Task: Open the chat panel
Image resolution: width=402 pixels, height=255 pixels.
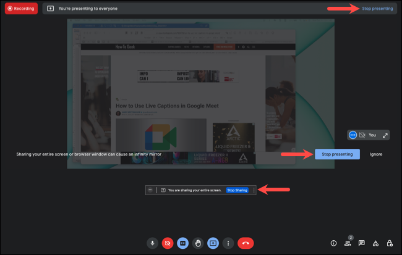Action: tap(362, 243)
